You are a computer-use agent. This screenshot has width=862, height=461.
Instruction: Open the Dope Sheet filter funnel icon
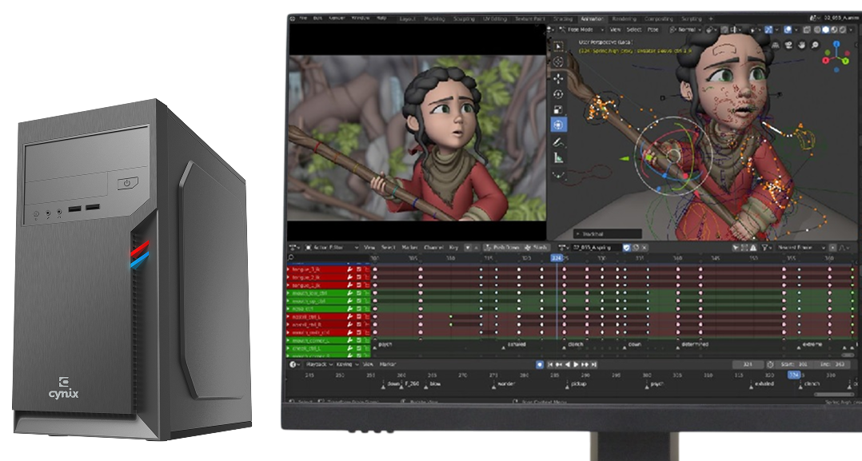tap(468, 248)
